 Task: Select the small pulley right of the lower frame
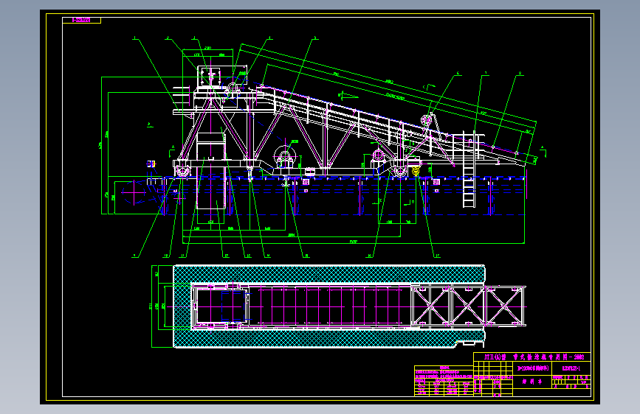coord(378,155)
